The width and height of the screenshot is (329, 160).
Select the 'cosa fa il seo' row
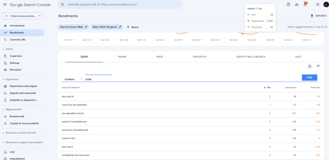point(191,138)
